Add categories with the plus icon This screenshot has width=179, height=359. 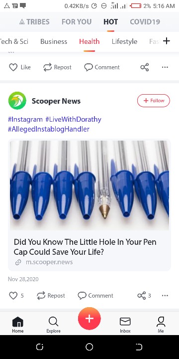[167, 41]
